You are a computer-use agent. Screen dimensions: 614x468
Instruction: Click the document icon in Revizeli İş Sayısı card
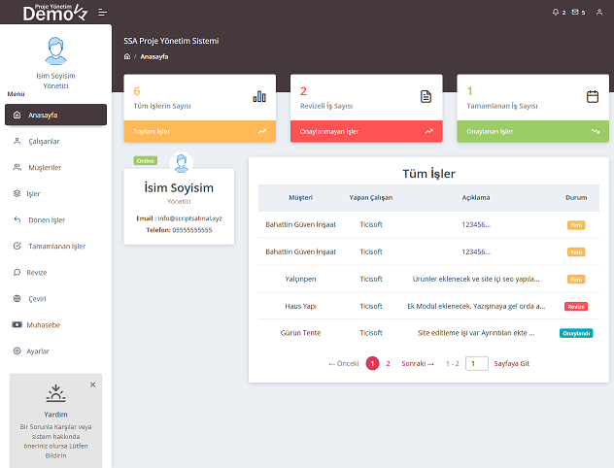click(426, 96)
